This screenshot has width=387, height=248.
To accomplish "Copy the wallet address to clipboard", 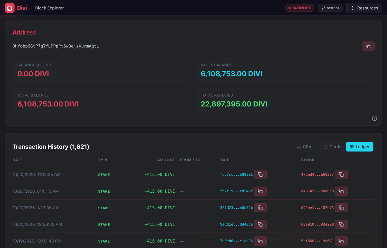I will [x=368, y=46].
